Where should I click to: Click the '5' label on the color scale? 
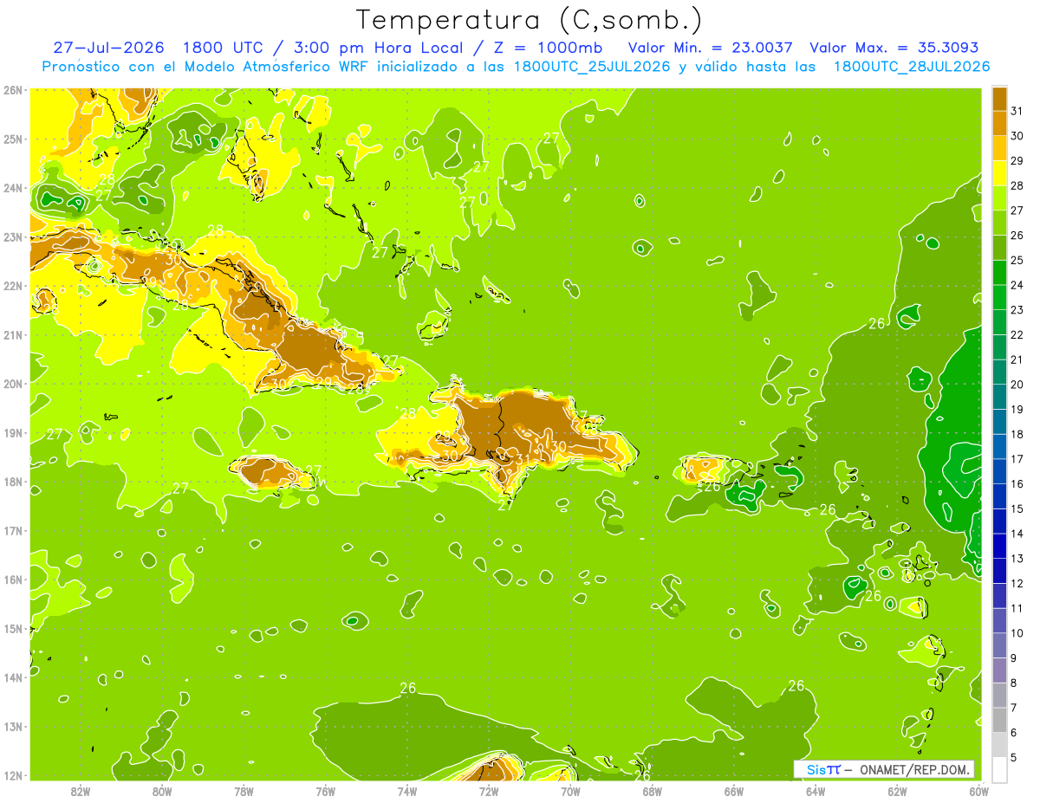(1014, 757)
